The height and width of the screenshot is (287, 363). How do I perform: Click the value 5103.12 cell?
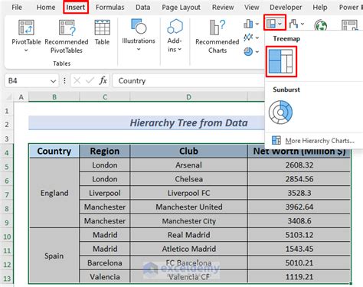point(299,235)
